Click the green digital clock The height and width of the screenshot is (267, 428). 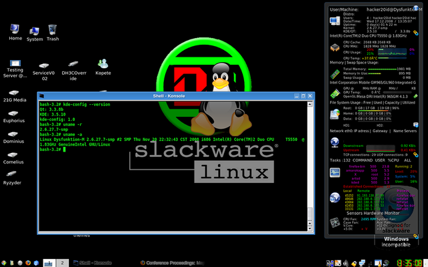pyautogui.click(x=409, y=263)
